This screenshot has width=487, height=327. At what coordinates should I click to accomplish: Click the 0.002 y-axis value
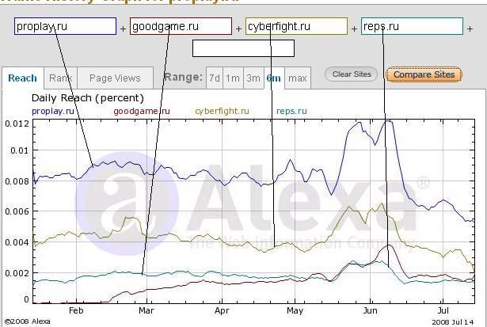(x=17, y=273)
